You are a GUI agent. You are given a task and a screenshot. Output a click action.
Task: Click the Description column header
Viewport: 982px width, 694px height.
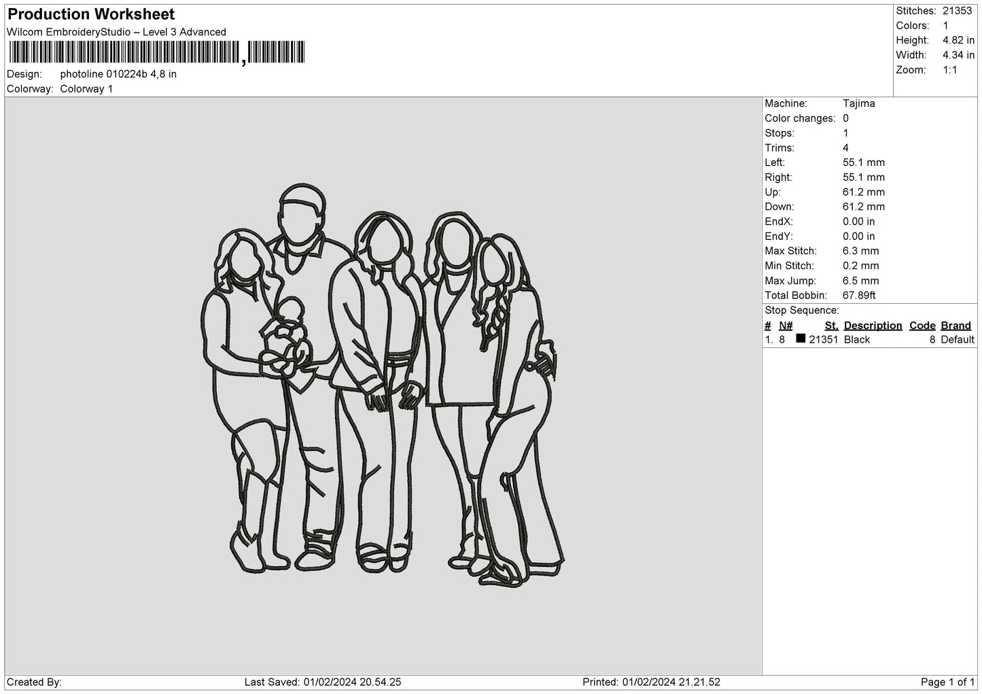coord(873,326)
